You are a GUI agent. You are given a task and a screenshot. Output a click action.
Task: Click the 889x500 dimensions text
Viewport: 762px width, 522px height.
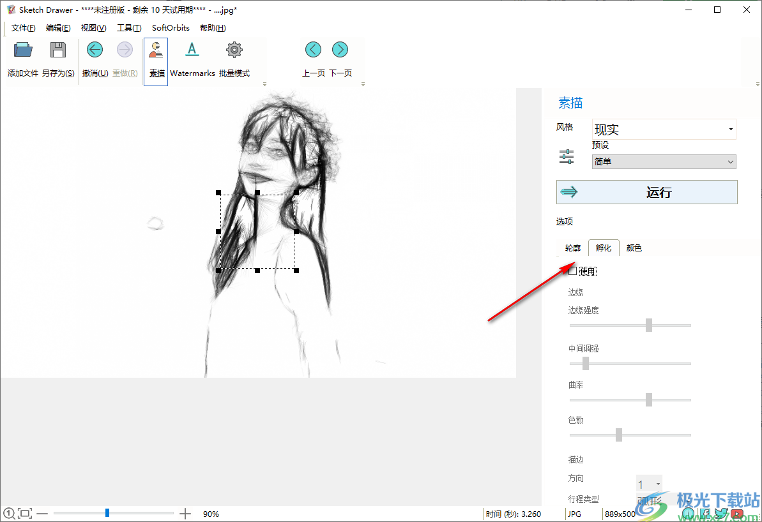click(x=620, y=514)
